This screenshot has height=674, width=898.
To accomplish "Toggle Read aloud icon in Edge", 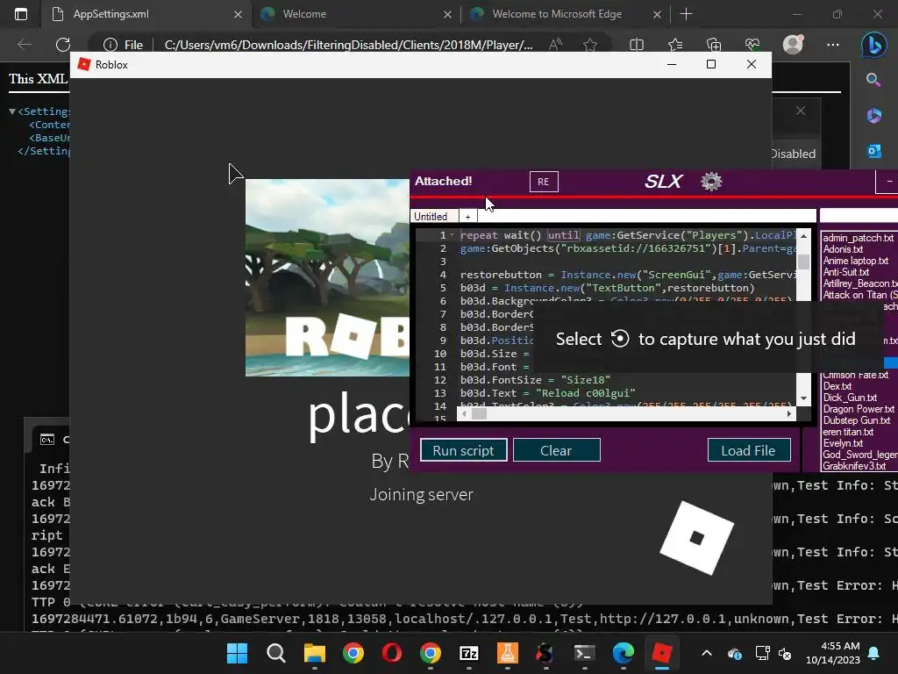I will coord(555,44).
